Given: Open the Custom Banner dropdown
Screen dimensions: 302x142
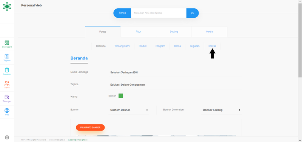Looking at the screenshot, I should coord(129,110).
